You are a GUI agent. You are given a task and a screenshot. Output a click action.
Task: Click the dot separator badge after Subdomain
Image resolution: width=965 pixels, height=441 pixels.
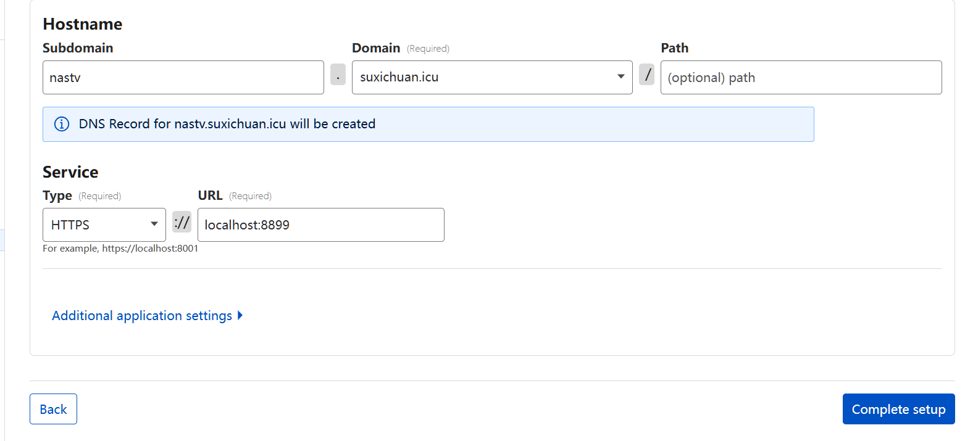pos(338,77)
